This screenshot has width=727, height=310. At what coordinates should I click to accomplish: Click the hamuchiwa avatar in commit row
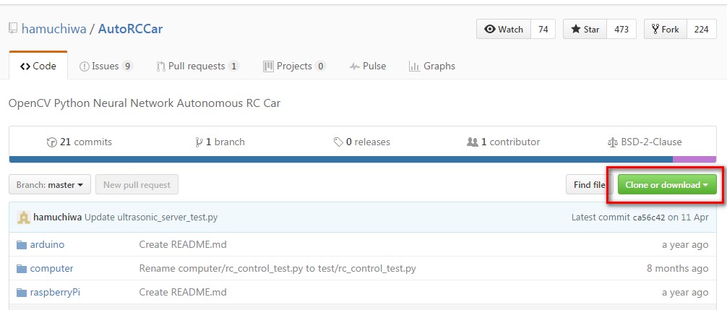[x=24, y=217]
